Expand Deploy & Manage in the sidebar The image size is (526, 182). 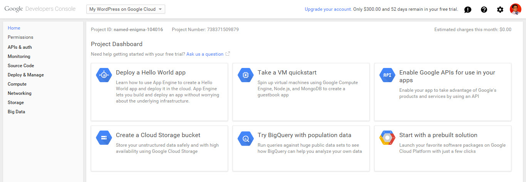[26, 75]
